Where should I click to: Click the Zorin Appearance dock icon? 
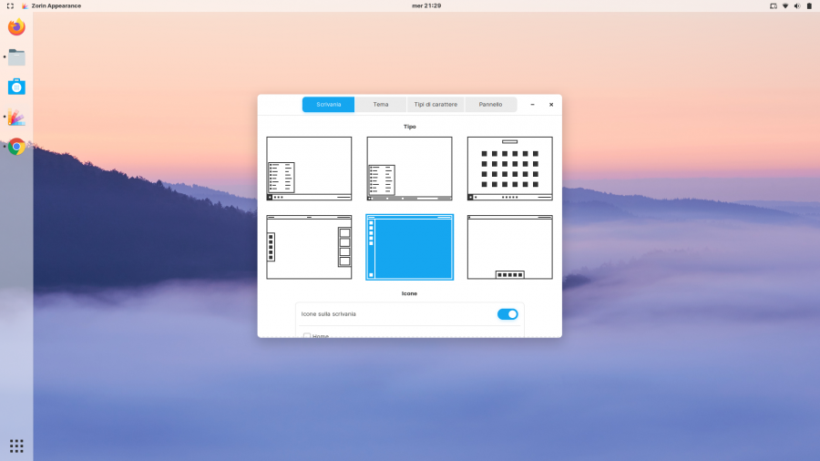pos(16,117)
